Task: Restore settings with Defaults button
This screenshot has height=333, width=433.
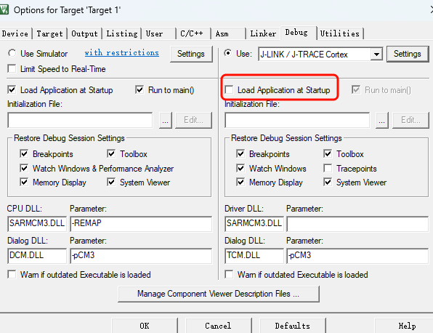Action: (293, 326)
